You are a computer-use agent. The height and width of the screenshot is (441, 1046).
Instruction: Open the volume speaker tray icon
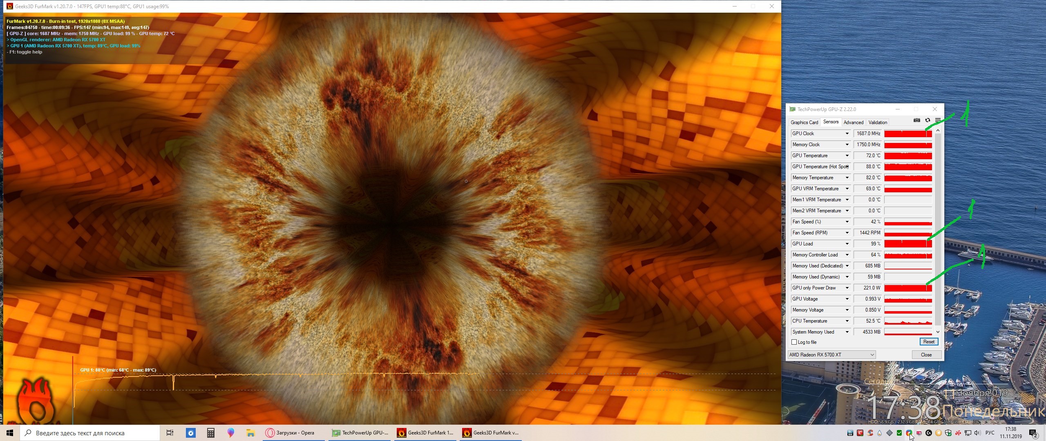point(977,433)
